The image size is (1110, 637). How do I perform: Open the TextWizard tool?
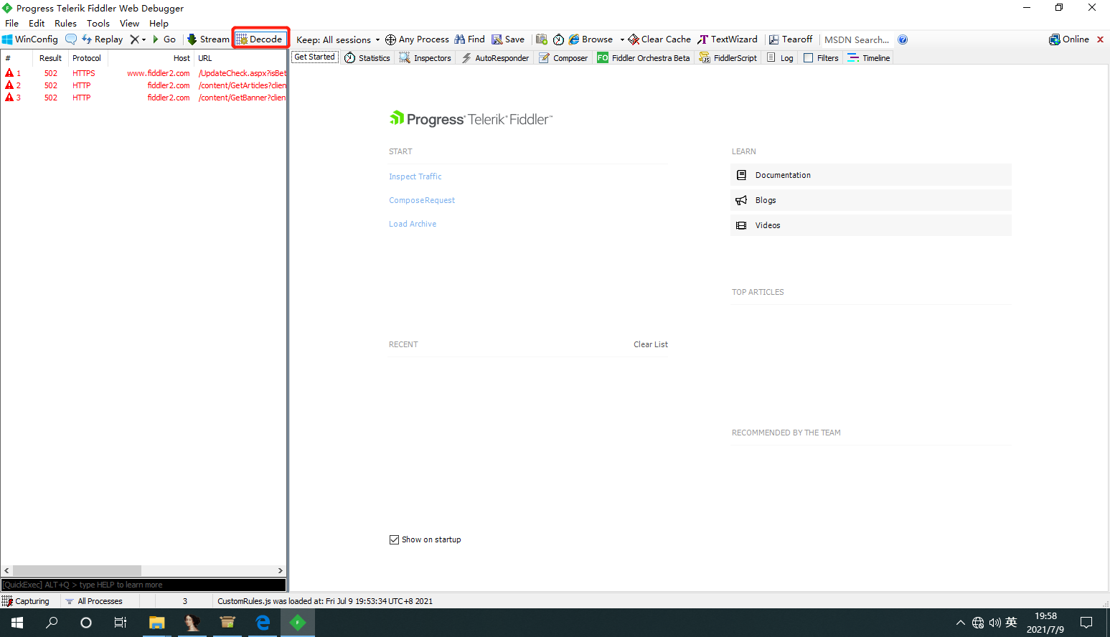tap(728, 39)
